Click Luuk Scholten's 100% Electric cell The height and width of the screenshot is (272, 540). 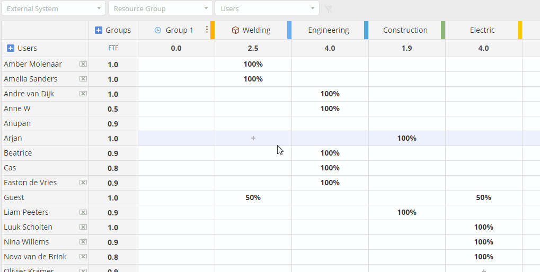tap(483, 227)
